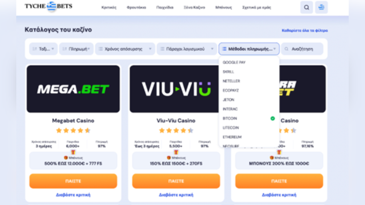Open the search magnifier icon in header
This screenshot has width=365, height=205.
click(306, 8)
